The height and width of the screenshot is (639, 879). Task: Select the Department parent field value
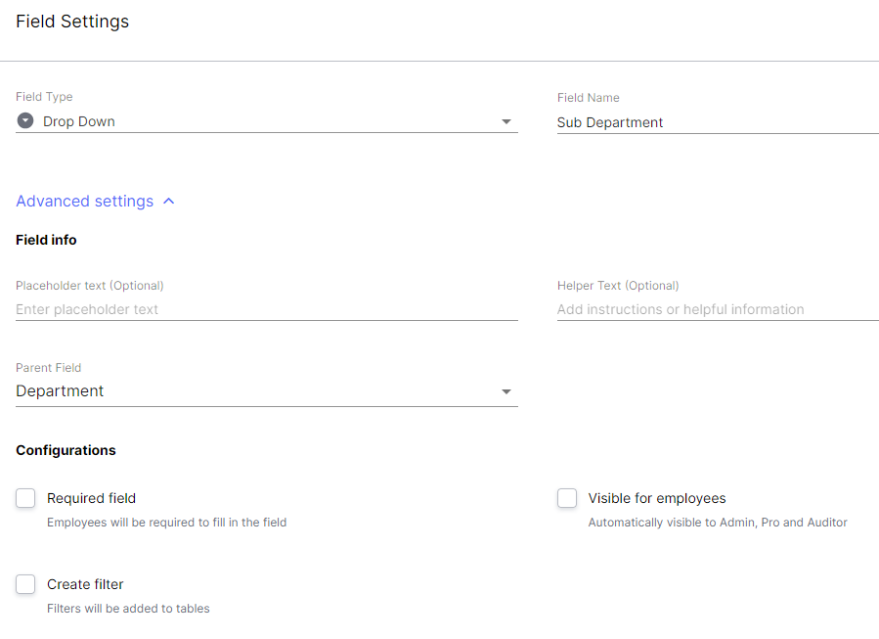pos(60,391)
